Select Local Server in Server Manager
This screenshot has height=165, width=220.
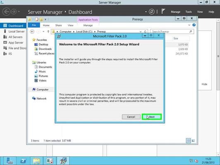tap(17, 31)
